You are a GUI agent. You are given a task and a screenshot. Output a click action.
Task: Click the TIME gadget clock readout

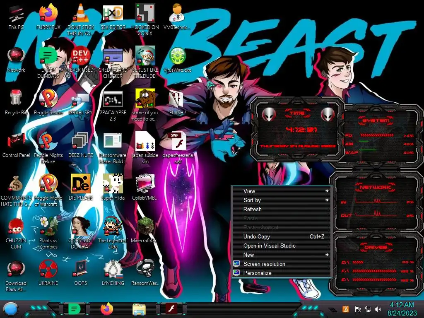click(x=301, y=130)
